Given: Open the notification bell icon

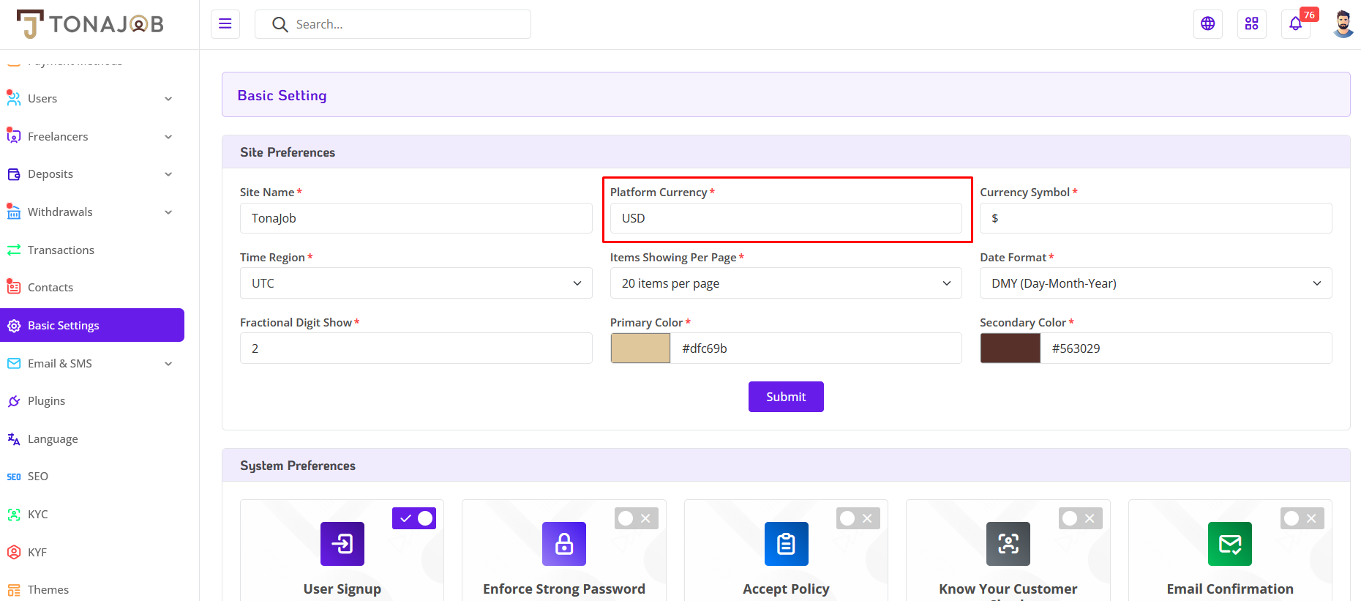Looking at the screenshot, I should [1296, 24].
